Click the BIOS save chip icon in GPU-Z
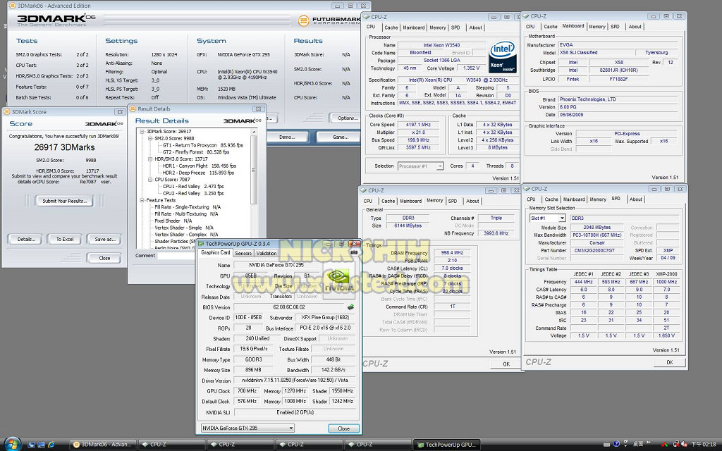The image size is (722, 451). click(x=350, y=307)
